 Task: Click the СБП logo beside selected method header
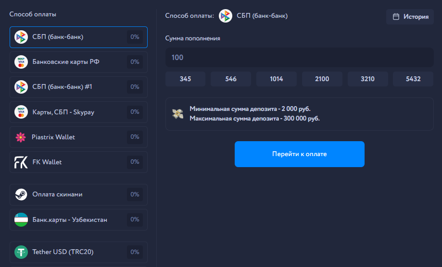(226, 16)
